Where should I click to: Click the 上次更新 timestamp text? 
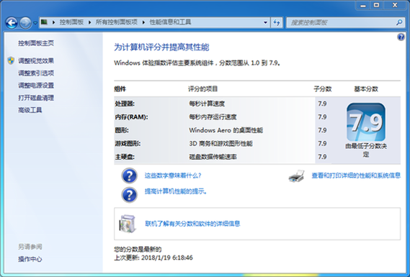(x=153, y=258)
